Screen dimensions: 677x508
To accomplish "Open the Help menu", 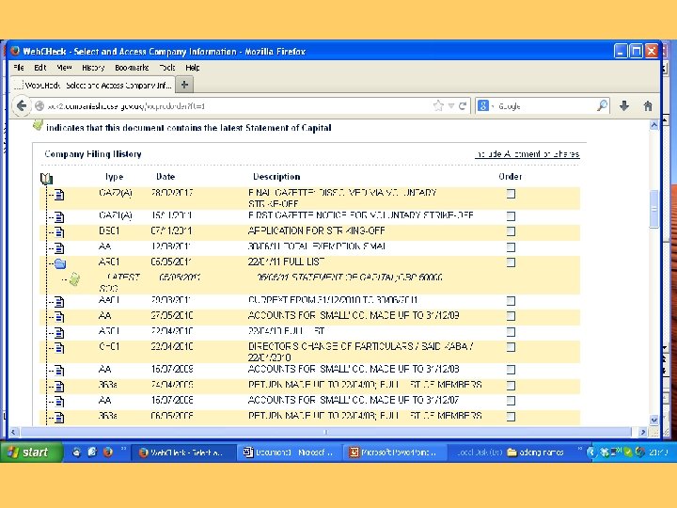I will [193, 68].
